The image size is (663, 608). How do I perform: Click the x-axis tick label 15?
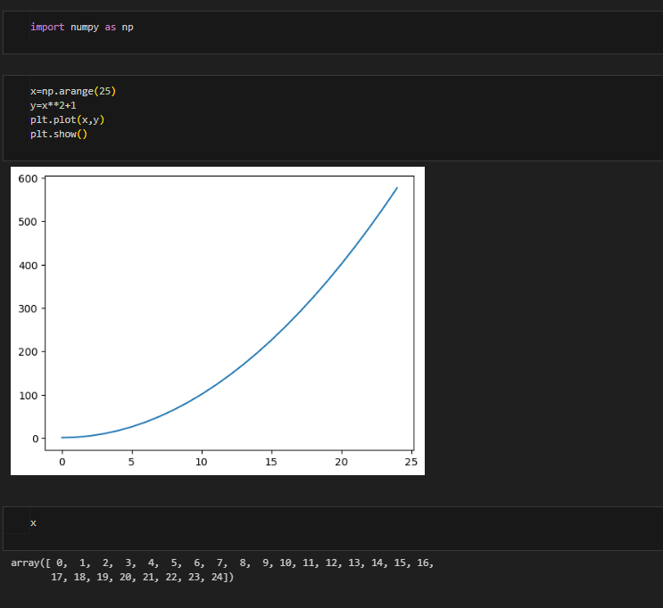[x=271, y=461]
